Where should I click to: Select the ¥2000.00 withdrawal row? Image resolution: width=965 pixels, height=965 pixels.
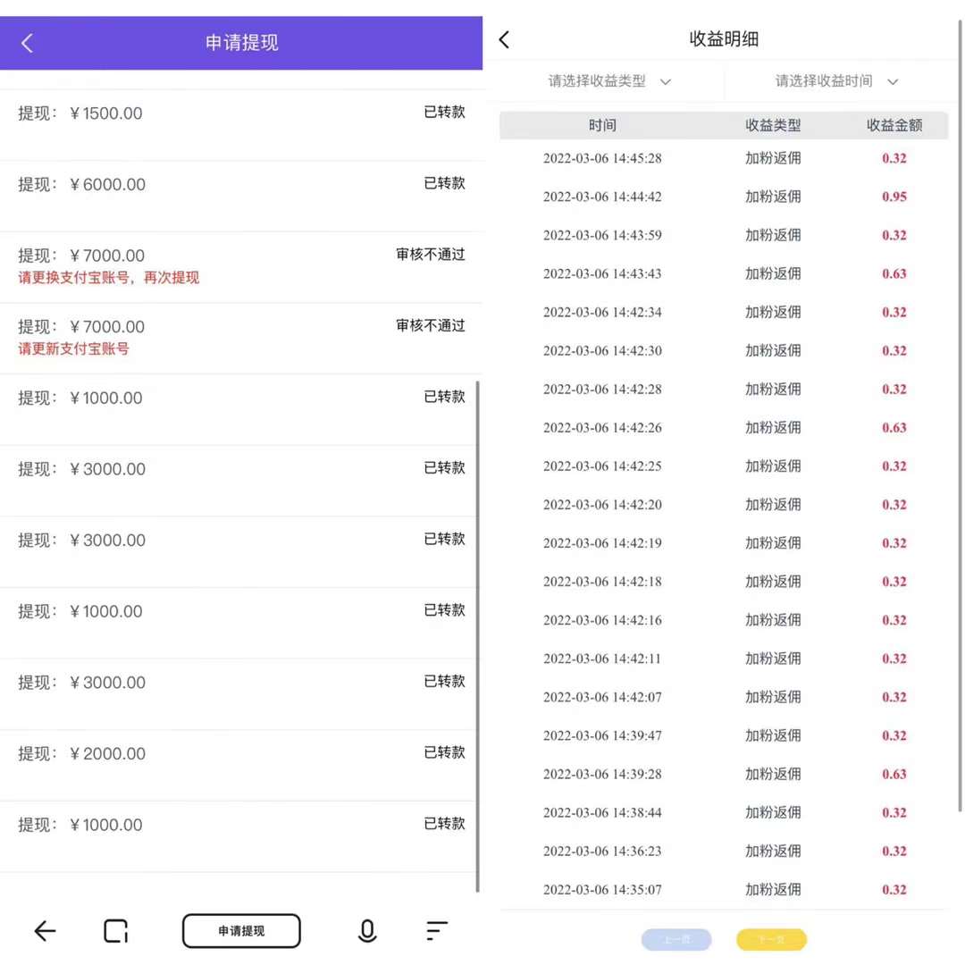241,766
